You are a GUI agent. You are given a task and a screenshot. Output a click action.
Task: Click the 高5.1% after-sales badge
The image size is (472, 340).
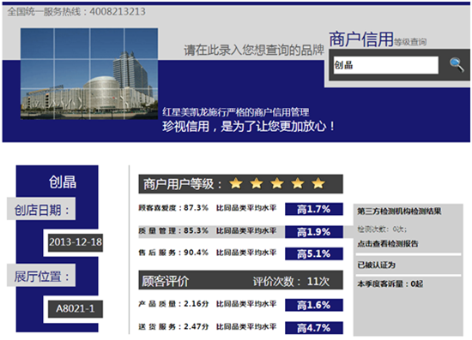click(314, 254)
